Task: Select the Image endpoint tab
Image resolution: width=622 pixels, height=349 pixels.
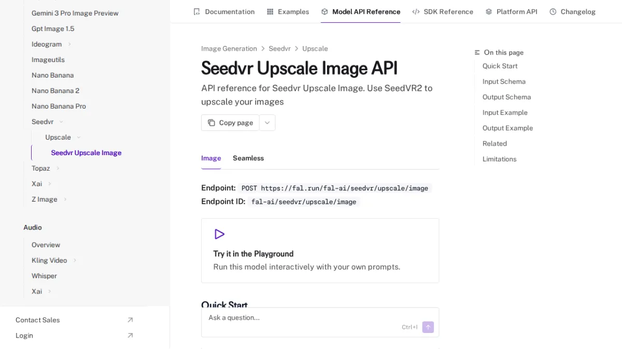Action: 211,158
